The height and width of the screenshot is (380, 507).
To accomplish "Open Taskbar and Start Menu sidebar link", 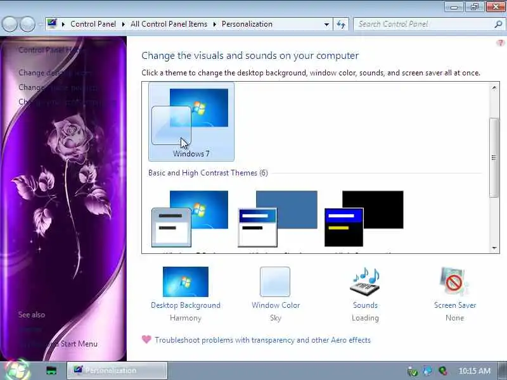I will point(58,344).
